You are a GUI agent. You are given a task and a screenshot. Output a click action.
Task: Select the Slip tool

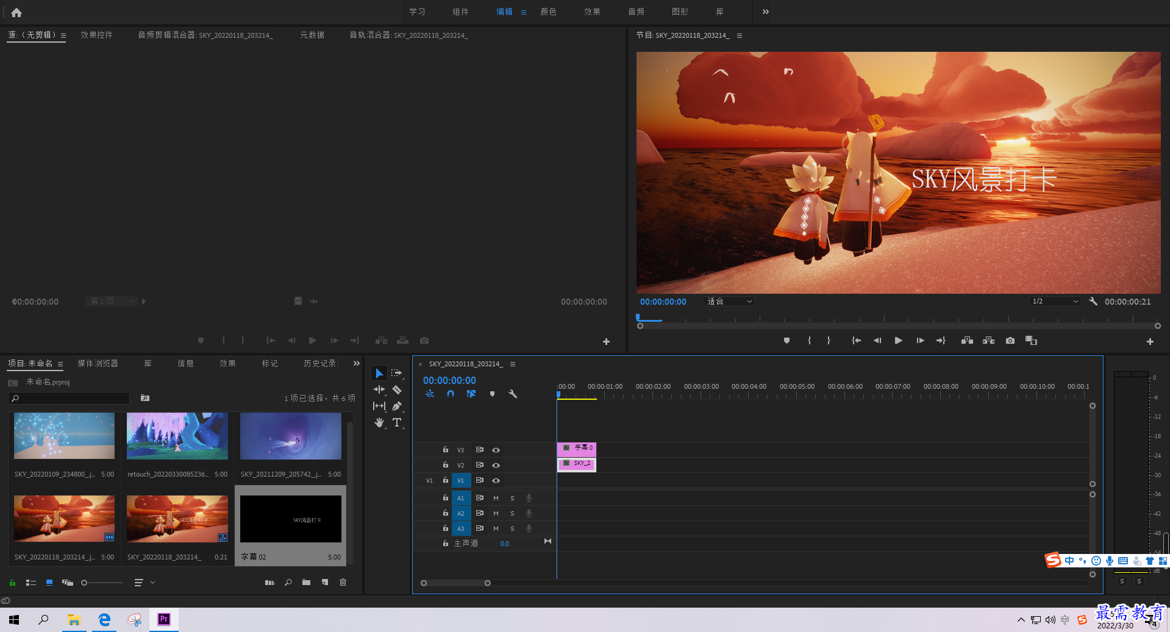coord(379,406)
